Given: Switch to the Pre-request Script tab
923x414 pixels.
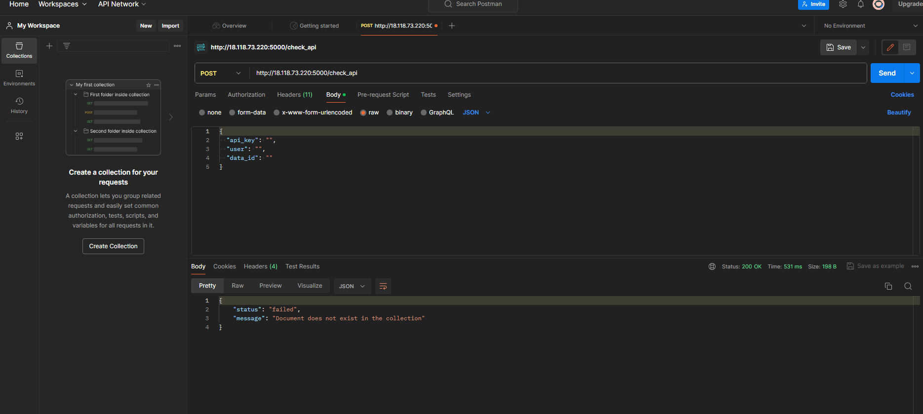Looking at the screenshot, I should 383,95.
